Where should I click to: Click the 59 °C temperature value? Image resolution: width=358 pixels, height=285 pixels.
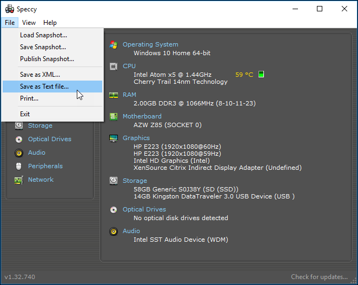pos(244,75)
